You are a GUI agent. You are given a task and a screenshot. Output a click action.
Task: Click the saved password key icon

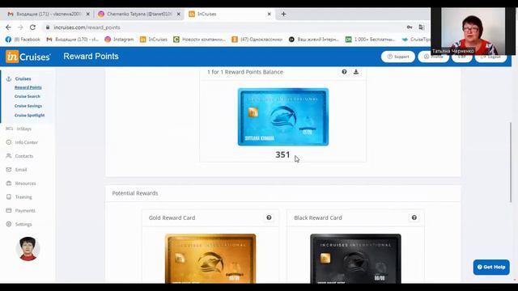410,27
